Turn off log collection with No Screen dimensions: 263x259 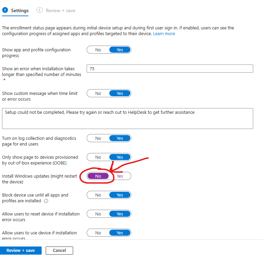[x=98, y=138]
